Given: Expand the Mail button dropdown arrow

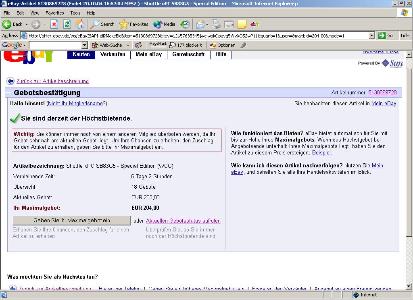Looking at the screenshot, I should [207, 24].
